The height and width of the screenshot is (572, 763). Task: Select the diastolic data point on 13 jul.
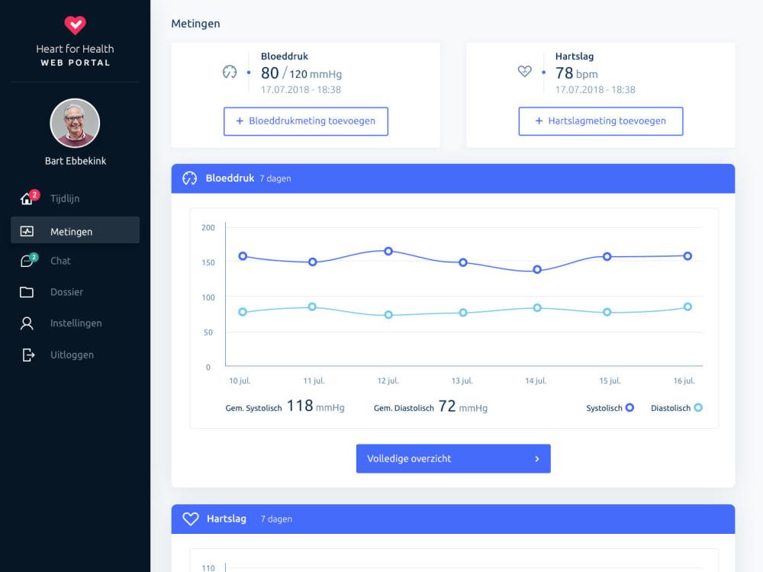(x=463, y=313)
